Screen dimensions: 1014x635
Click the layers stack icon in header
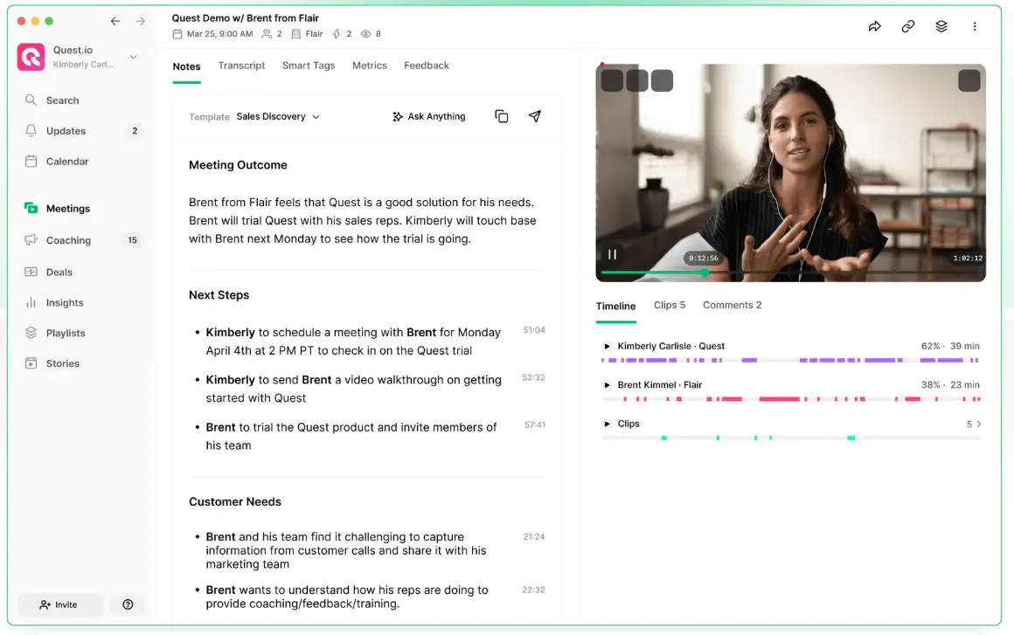[x=941, y=26]
